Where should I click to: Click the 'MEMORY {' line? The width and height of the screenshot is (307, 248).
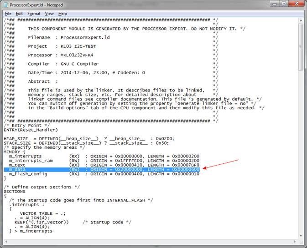click(x=15, y=152)
